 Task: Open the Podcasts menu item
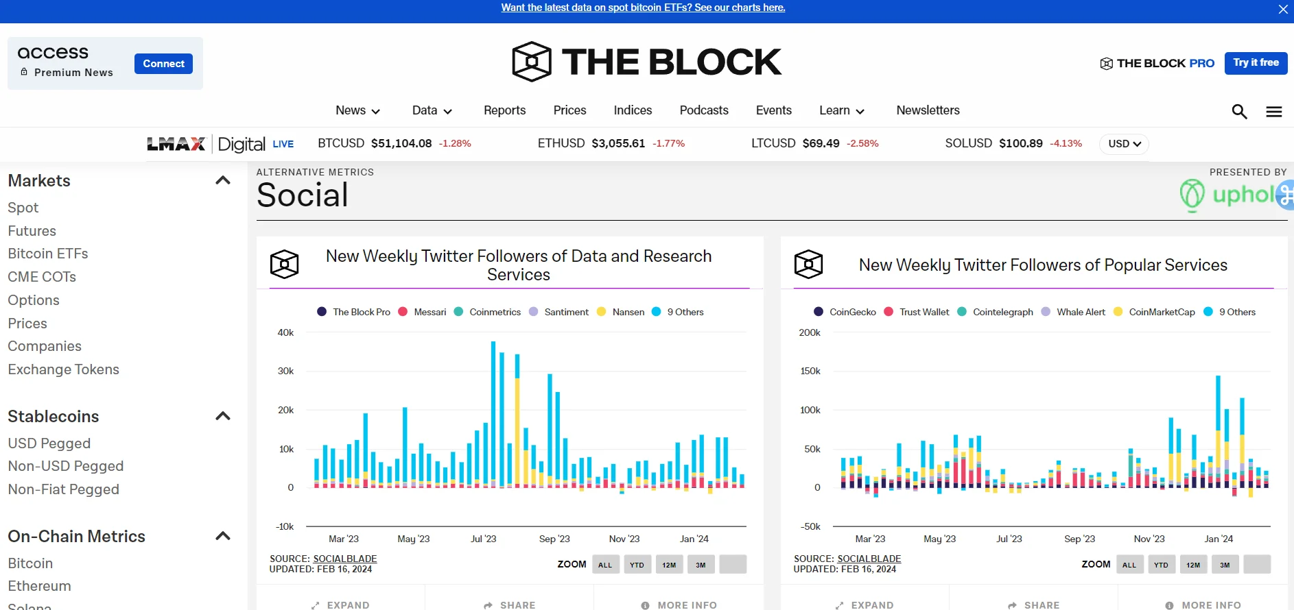704,110
